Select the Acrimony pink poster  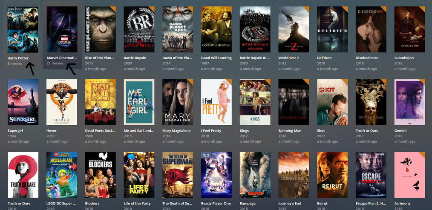(x=410, y=175)
